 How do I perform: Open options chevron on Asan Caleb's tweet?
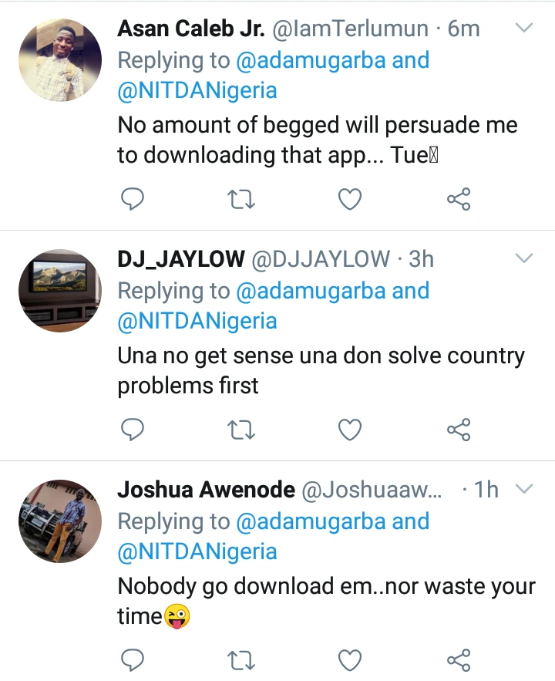[523, 29]
